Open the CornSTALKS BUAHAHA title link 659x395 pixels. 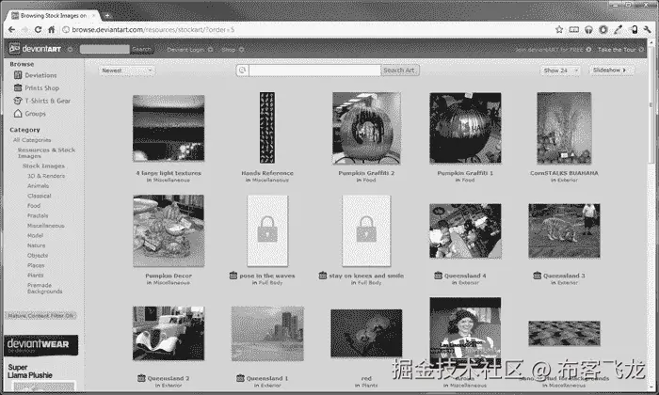click(x=564, y=173)
